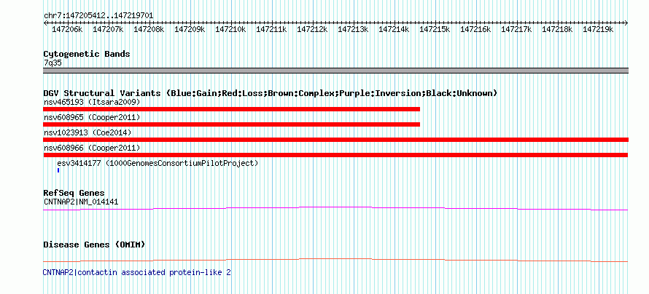Open the nsv608966 (Cooper2011) label
Screen dimensions: 649x294
pos(92,148)
